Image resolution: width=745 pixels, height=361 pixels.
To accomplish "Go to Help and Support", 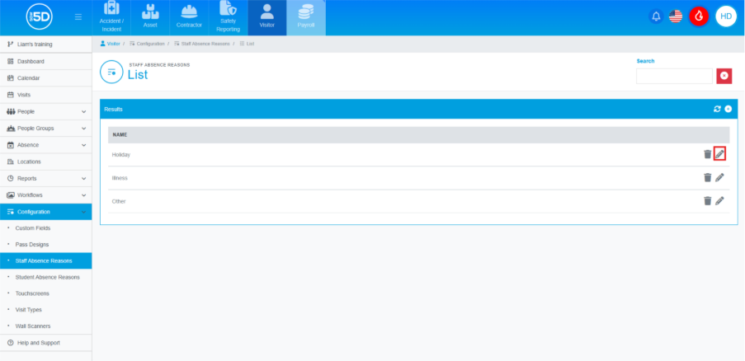I will 38,342.
